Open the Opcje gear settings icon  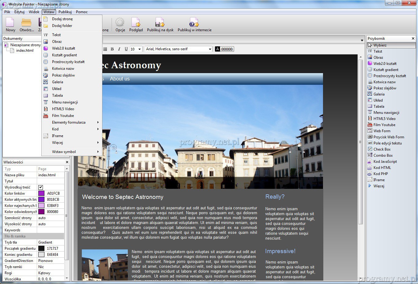(120, 23)
